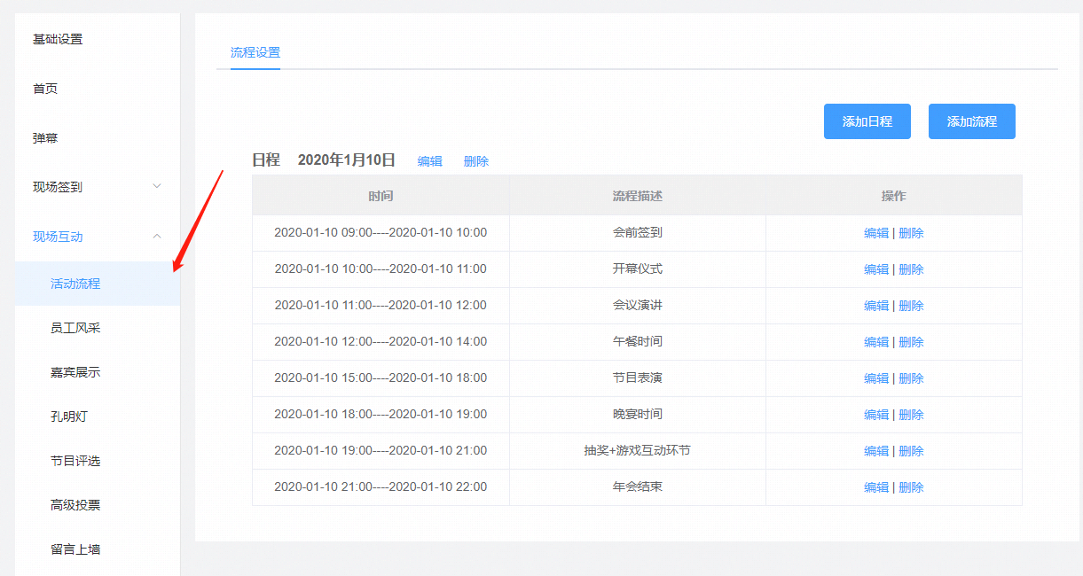Expand the 现场签到 chevron arrow

click(157, 186)
